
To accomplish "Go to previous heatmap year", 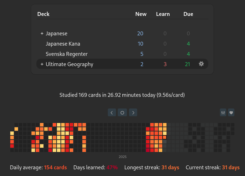I will 112,113.
